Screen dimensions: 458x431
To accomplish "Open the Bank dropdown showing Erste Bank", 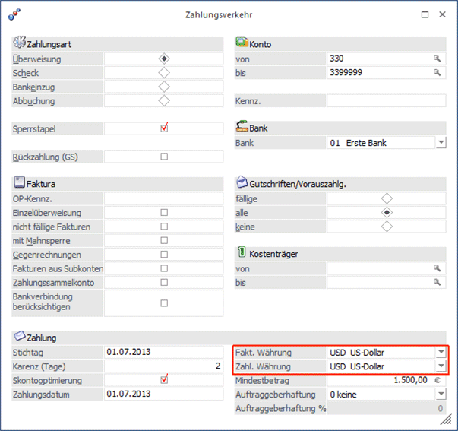I will click(x=441, y=143).
